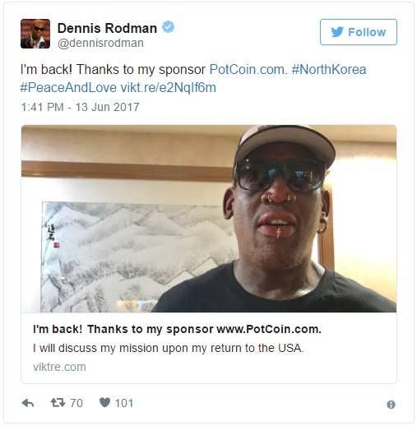The image size is (417, 426).
Task: Visit the vikt.re/e2NqIf6m short link
Action: coord(169,88)
